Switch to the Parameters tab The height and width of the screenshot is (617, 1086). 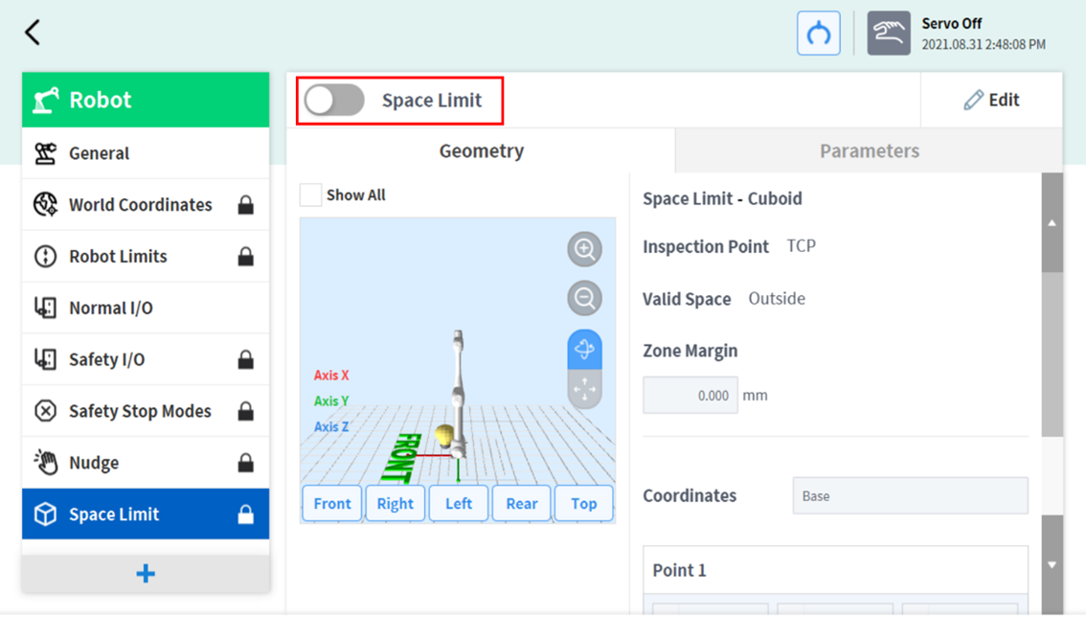pyautogui.click(x=869, y=151)
